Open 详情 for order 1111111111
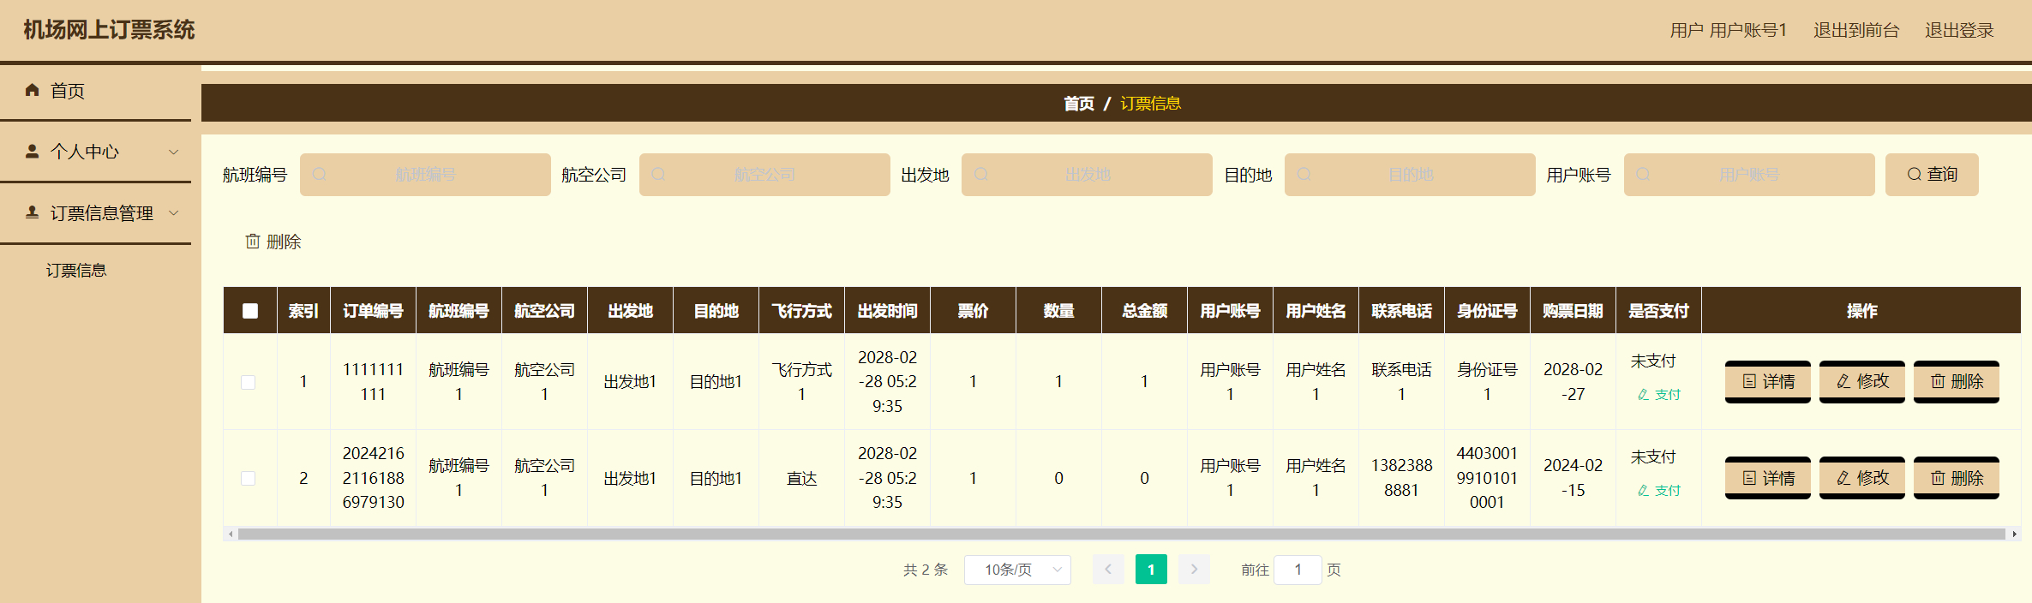Viewport: 2032px width, 603px height. [x=1768, y=381]
